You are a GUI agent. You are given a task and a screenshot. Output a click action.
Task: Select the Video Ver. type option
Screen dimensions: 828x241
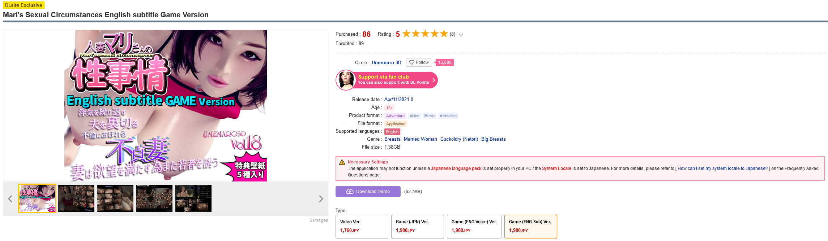[x=362, y=227]
